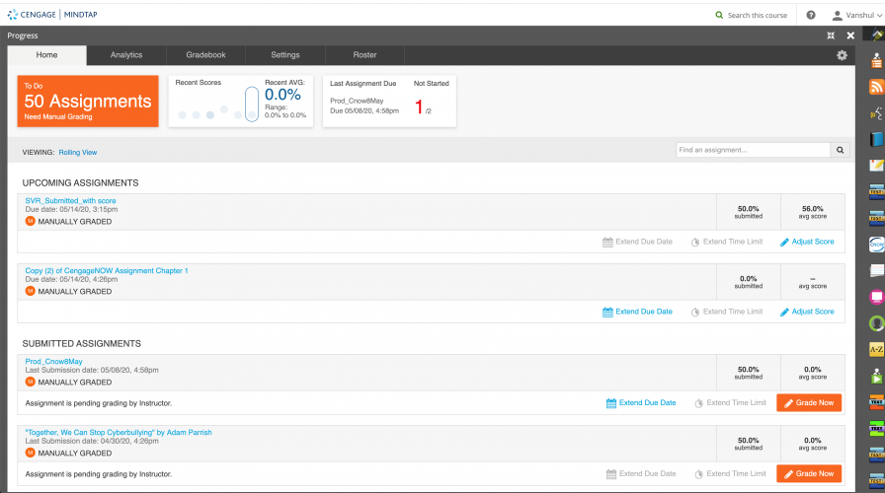Open the Settings tab
The height and width of the screenshot is (493, 885).
coord(285,55)
